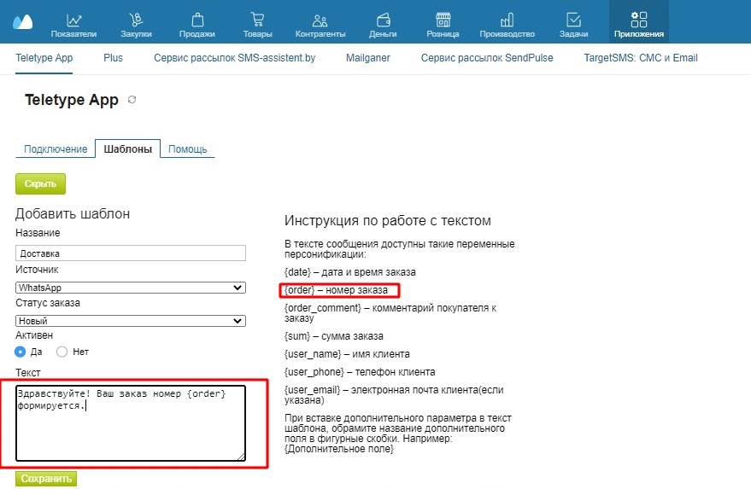Open the Розница section
The image size is (751, 489).
(443, 26)
